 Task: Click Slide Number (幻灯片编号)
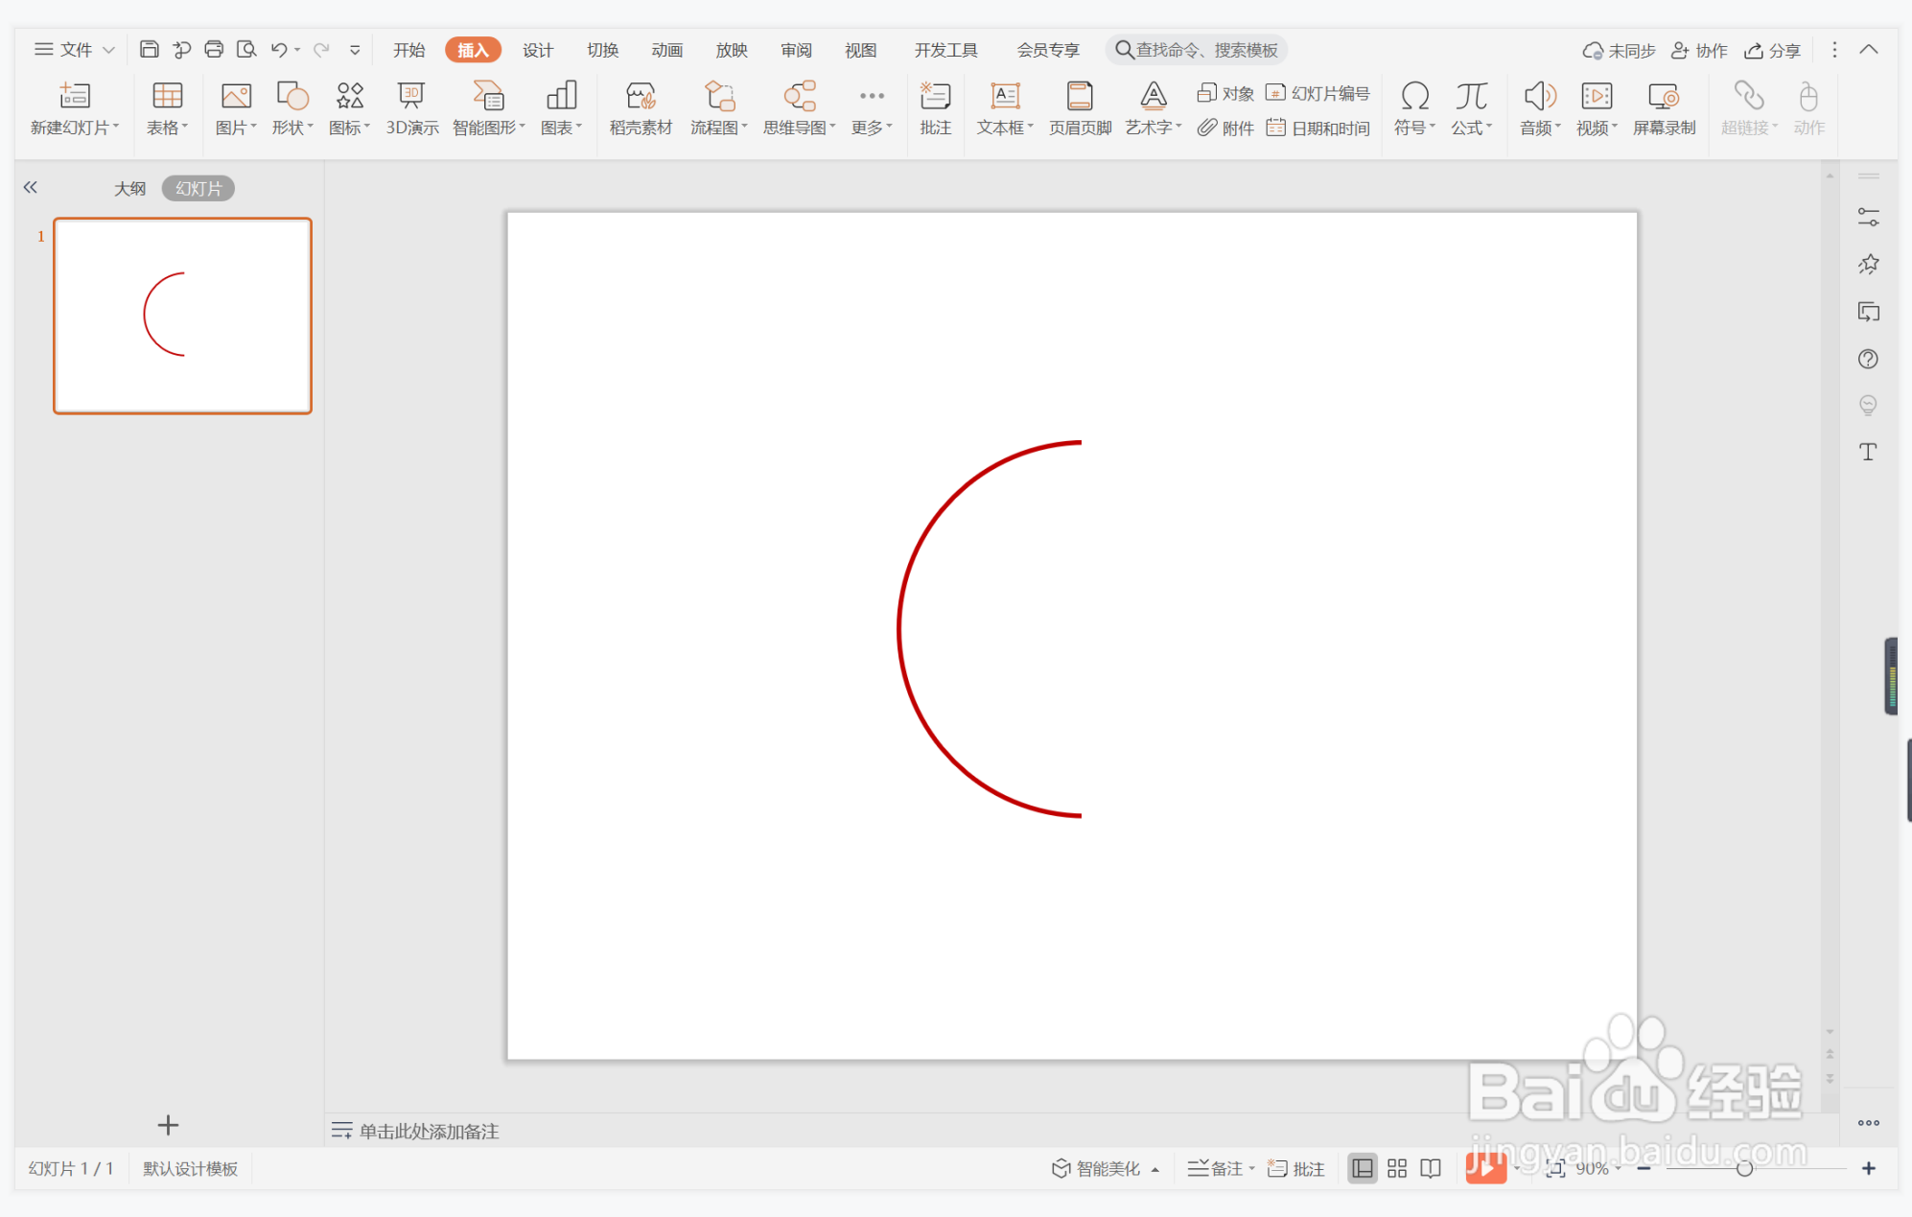click(1317, 93)
